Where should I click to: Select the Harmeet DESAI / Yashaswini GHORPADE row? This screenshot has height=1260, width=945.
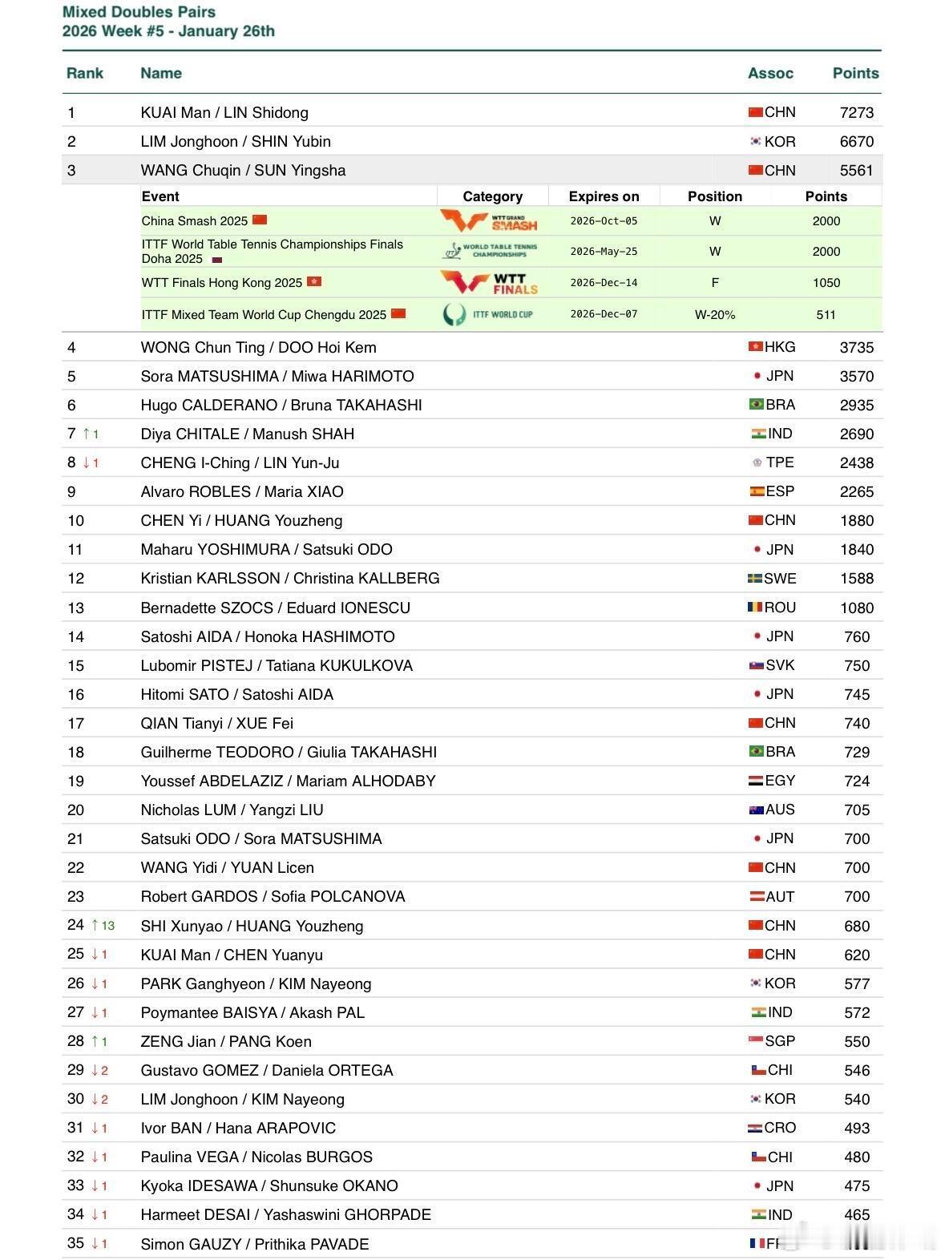point(472,1214)
